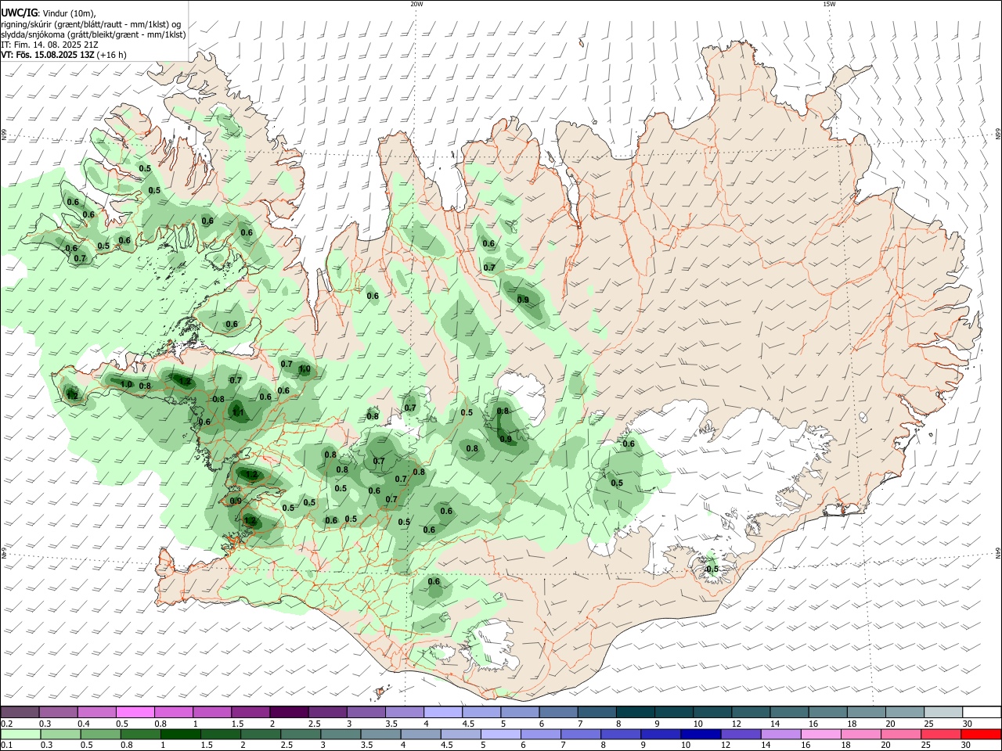Pick the 14 lilac swatch in the lower legend
The image size is (1002, 751).
coord(780,734)
